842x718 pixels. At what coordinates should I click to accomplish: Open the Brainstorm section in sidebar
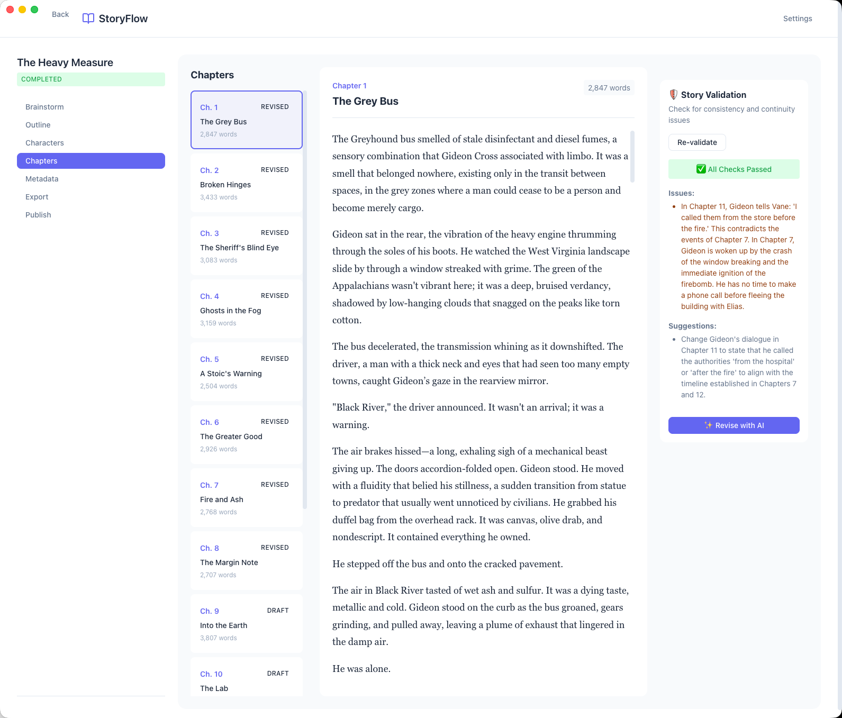click(44, 107)
